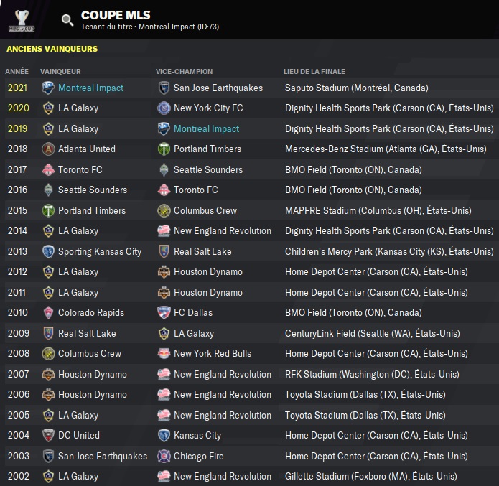This screenshot has width=499, height=486.
Task: Click the 2021 year cell
Action: [x=17, y=88]
